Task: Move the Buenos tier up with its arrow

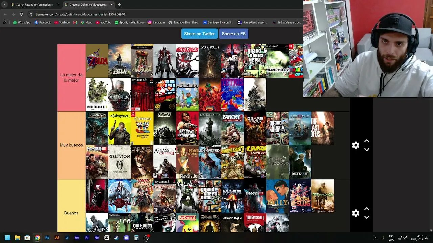Action: (x=367, y=209)
